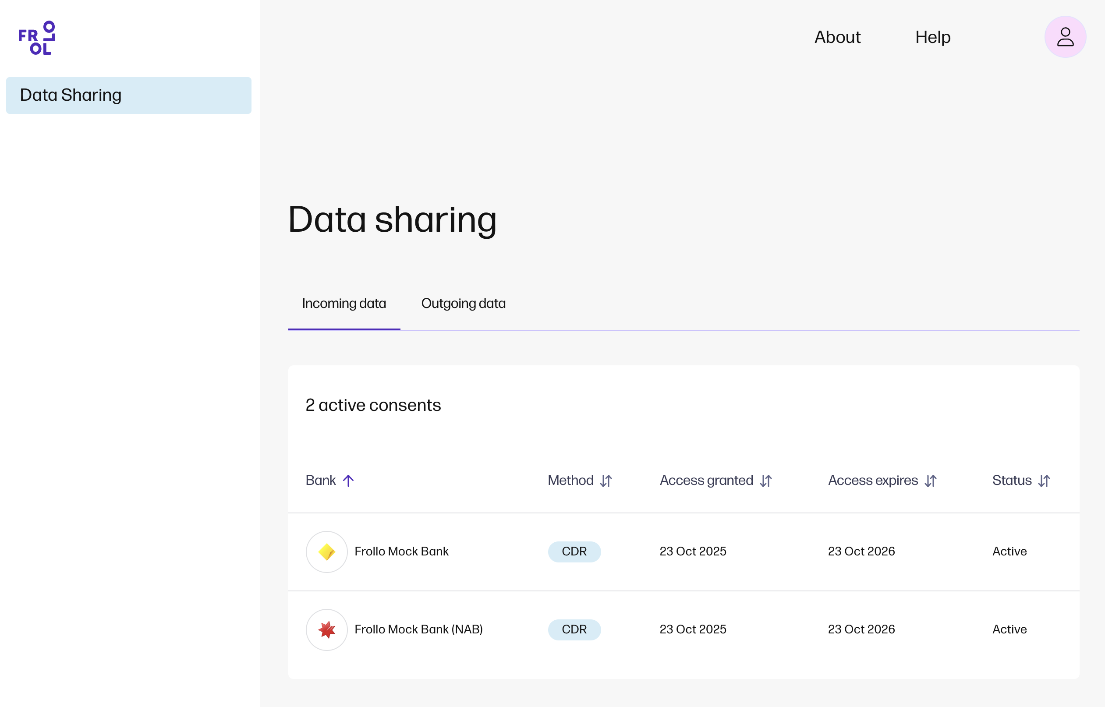The width and height of the screenshot is (1105, 707).
Task: Click the Frollo Mock Bank (NAB) name
Action: pos(418,629)
